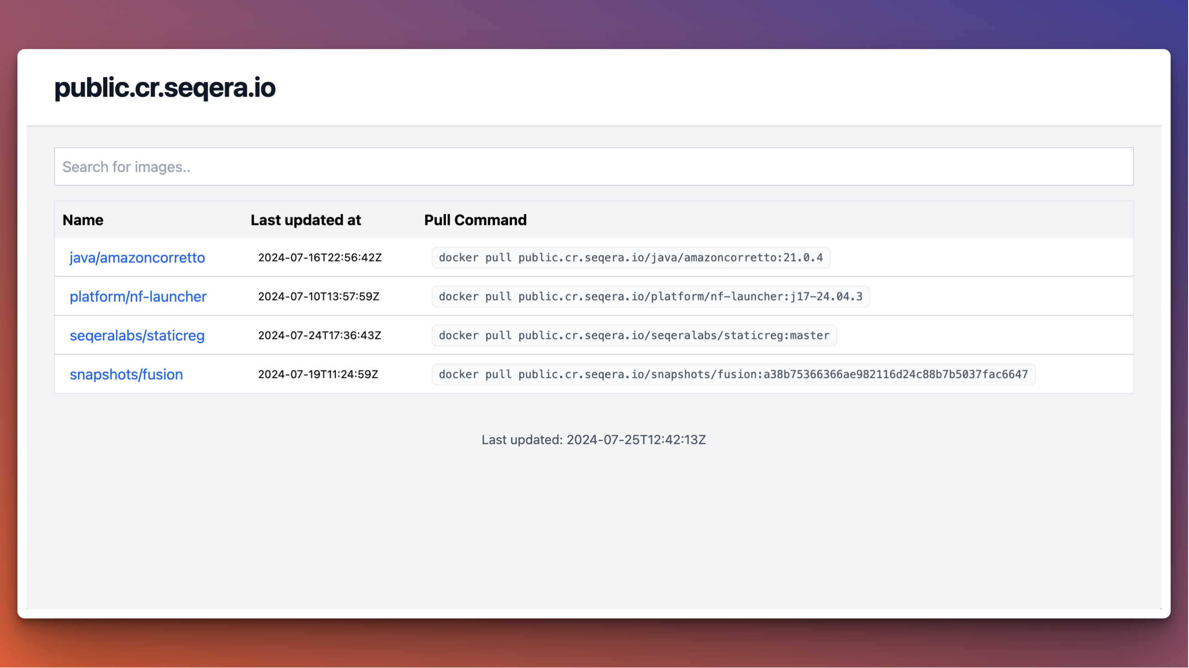
Task: Click the Last updated at column header
Action: pos(306,220)
